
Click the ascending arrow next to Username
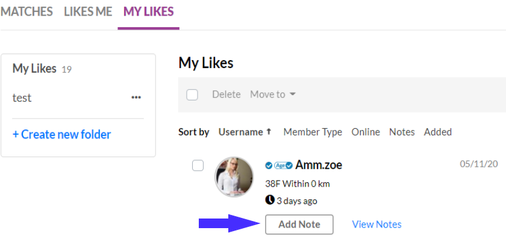click(x=269, y=131)
